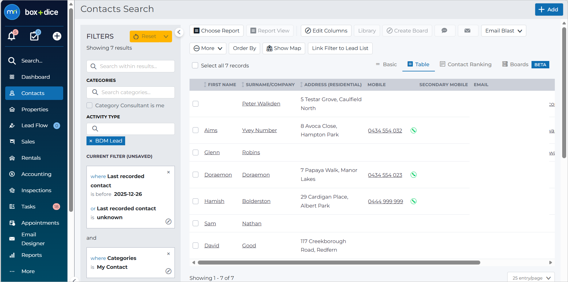Click Show Map button
The width and height of the screenshot is (568, 282).
[x=284, y=48]
